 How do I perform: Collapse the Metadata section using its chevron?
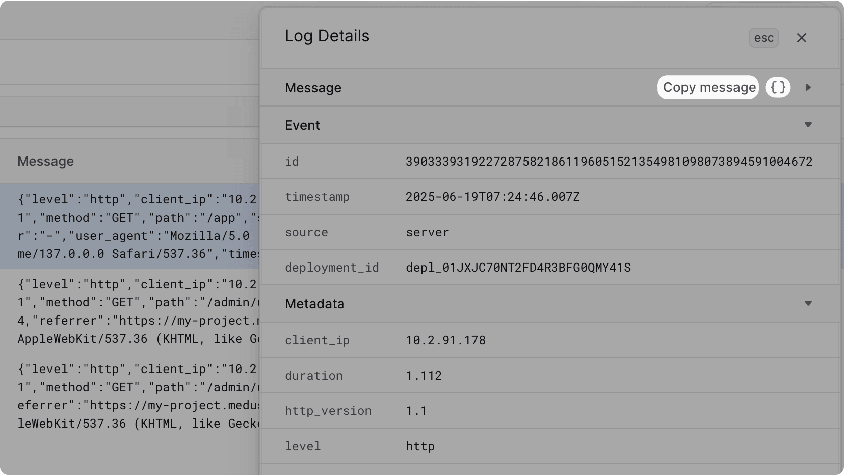809,303
